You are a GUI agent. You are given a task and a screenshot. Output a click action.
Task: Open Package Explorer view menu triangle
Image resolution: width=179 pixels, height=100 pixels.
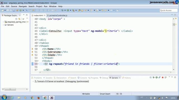[x=27, y=18]
